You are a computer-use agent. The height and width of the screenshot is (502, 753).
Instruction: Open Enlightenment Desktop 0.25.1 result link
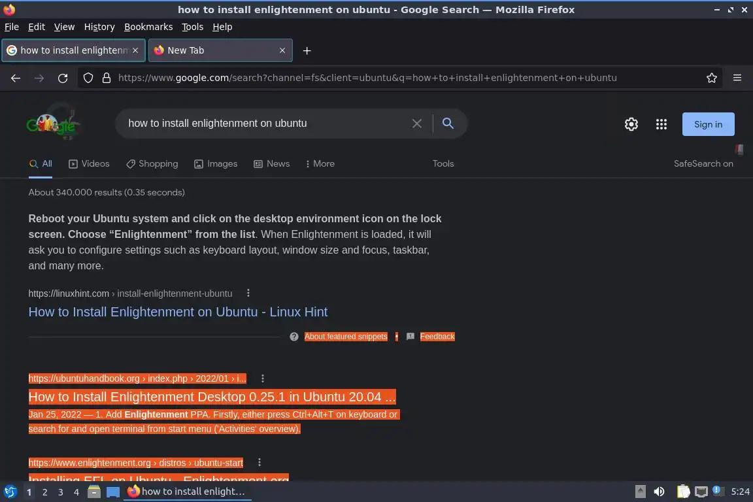tap(212, 397)
